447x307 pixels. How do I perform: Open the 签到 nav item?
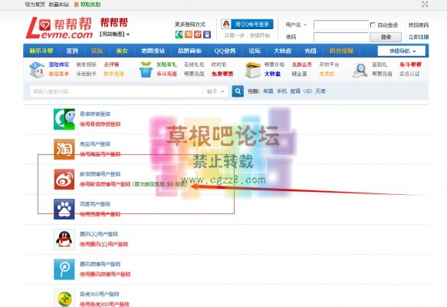72,51
